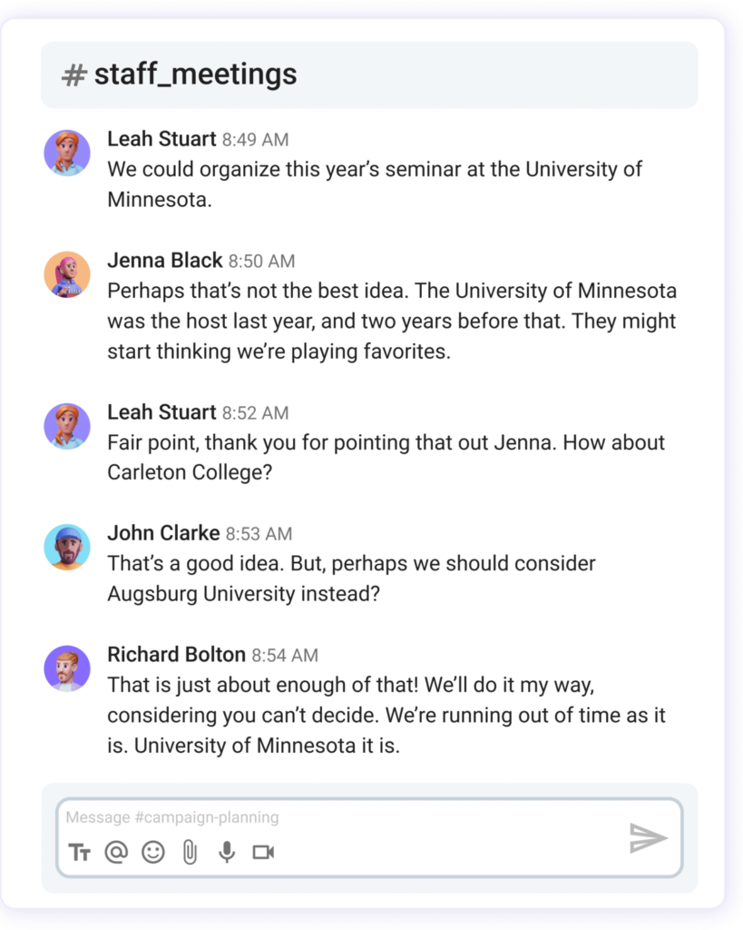Start video recording with camera icon
The height and width of the screenshot is (930, 743).
point(263,852)
